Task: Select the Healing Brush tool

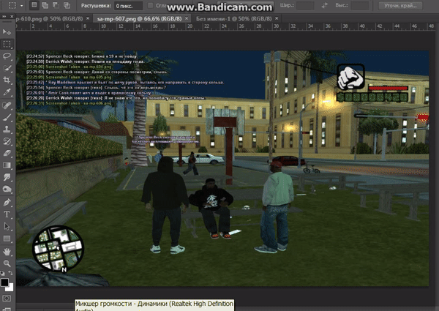Action: click(x=7, y=105)
